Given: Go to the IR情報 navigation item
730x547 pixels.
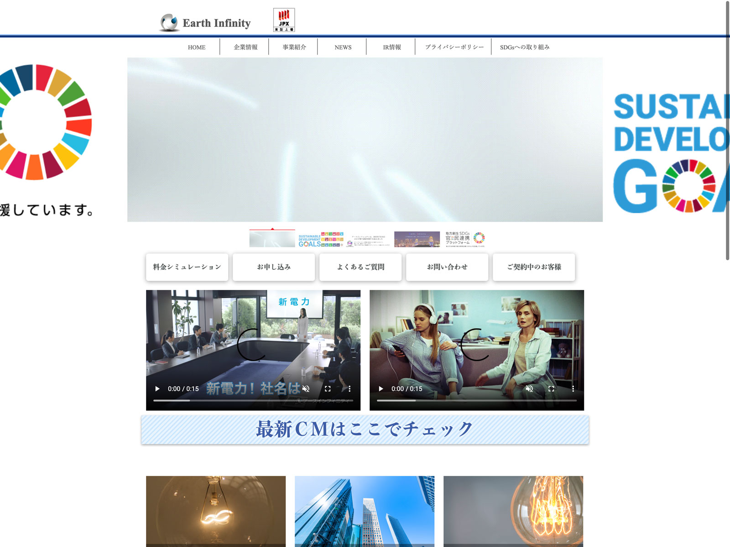Looking at the screenshot, I should pos(391,47).
